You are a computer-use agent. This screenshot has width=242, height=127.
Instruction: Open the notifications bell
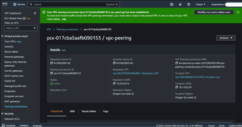point(180,4)
